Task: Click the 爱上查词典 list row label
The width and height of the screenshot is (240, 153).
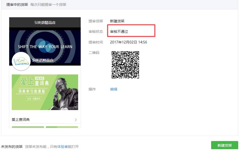Action: click(21, 120)
